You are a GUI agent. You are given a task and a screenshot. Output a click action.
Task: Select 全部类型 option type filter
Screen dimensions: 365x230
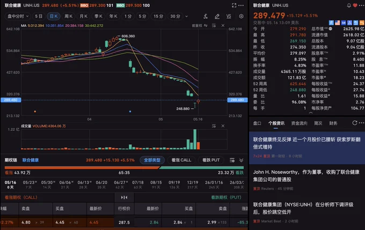tap(152, 160)
